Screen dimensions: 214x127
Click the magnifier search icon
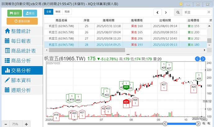pos(178,12)
